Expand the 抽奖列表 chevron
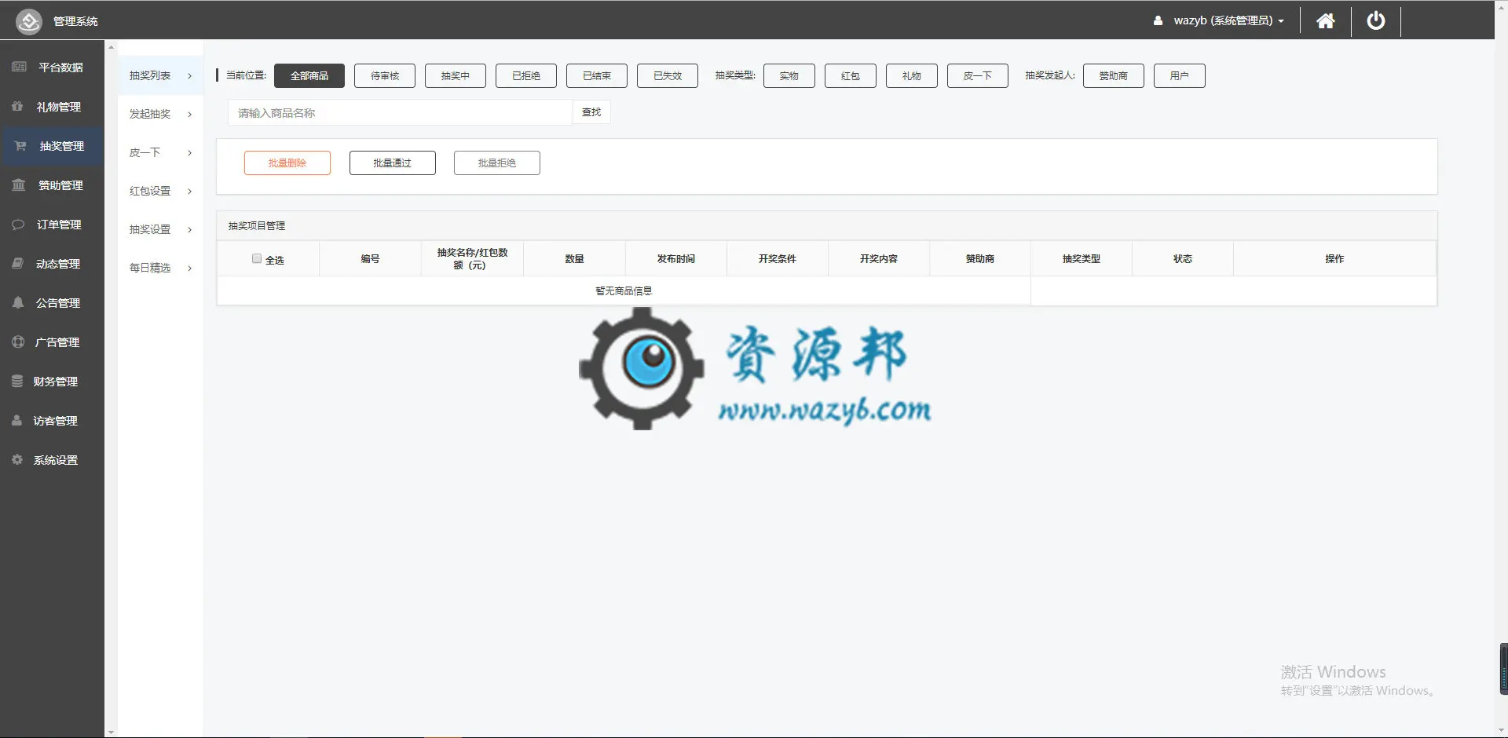Screen dimensions: 1508x738 tap(189, 76)
